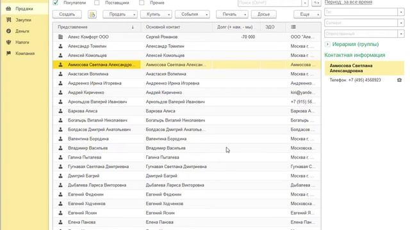Click the person icon for Анастасия Волнина

[x=61, y=74]
